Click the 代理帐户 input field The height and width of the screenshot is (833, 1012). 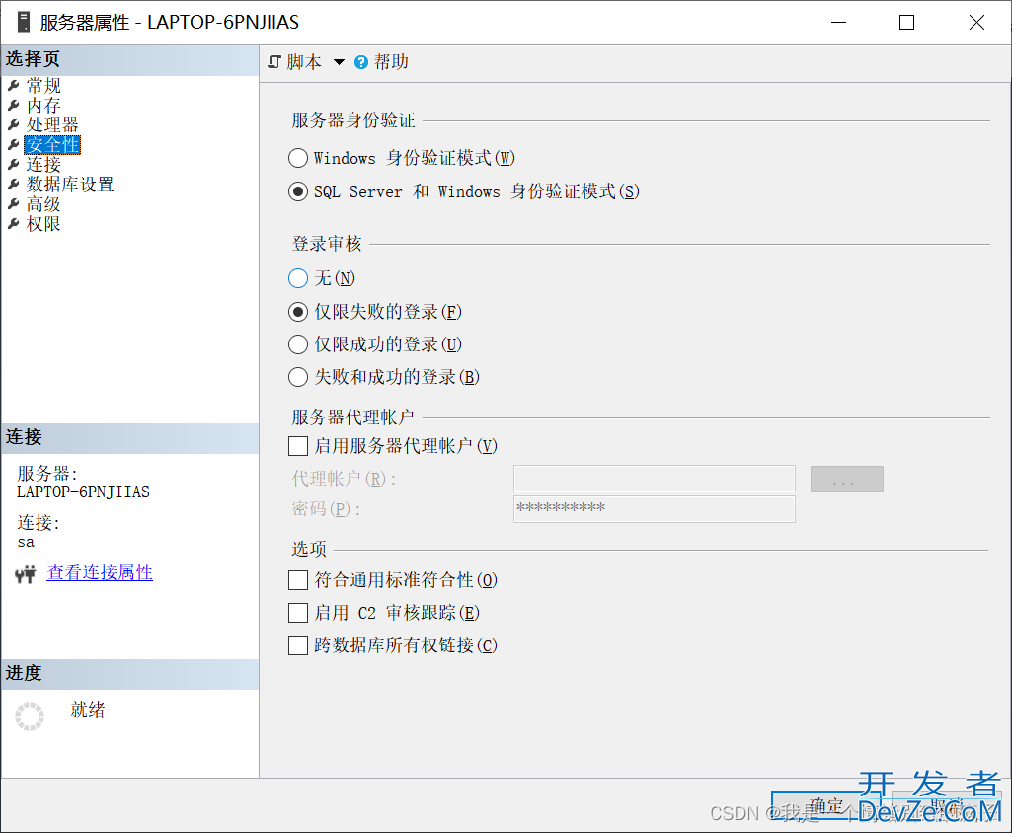coord(655,479)
